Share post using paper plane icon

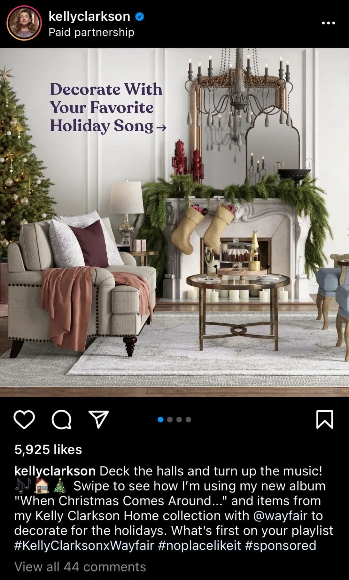(x=99, y=420)
